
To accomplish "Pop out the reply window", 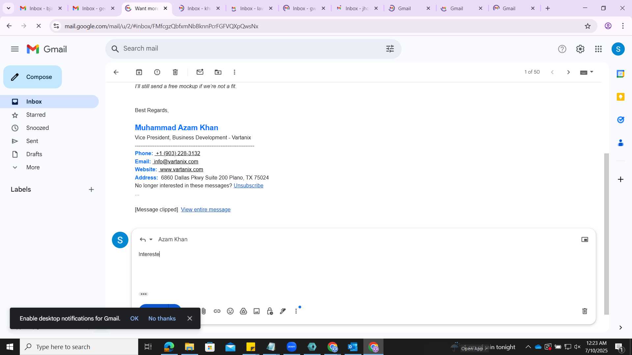I will (585, 240).
